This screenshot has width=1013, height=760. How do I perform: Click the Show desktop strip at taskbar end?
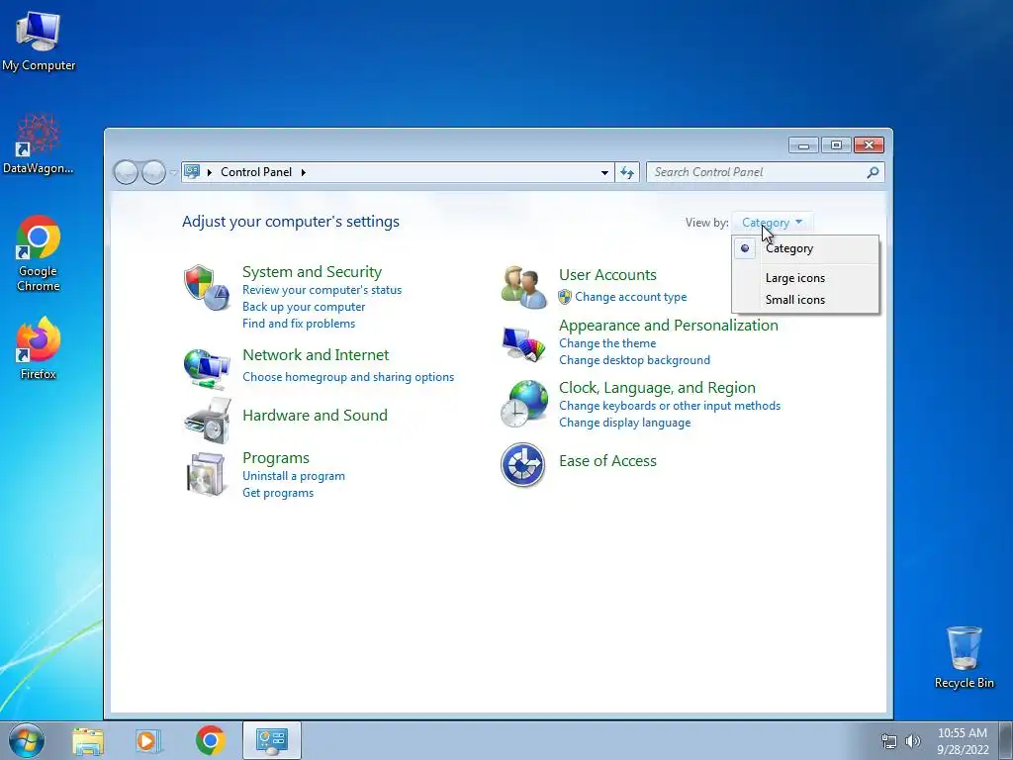[x=1006, y=740]
